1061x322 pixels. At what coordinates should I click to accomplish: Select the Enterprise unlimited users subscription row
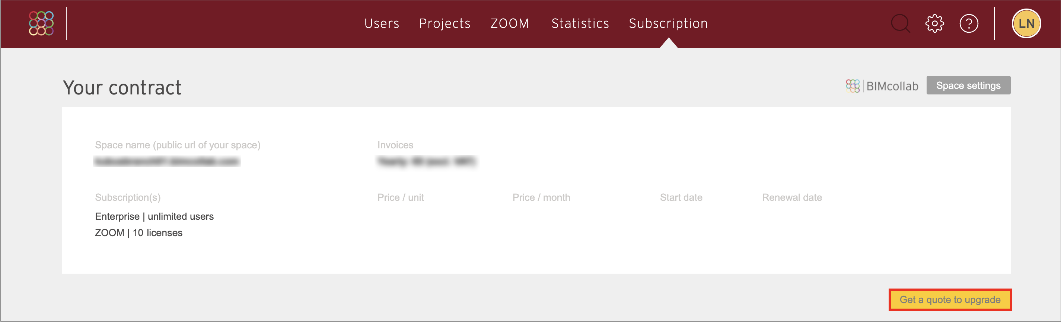(x=154, y=216)
